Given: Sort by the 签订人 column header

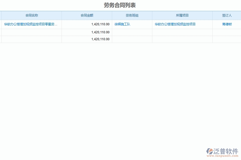Looking at the screenshot, I should [x=226, y=15].
